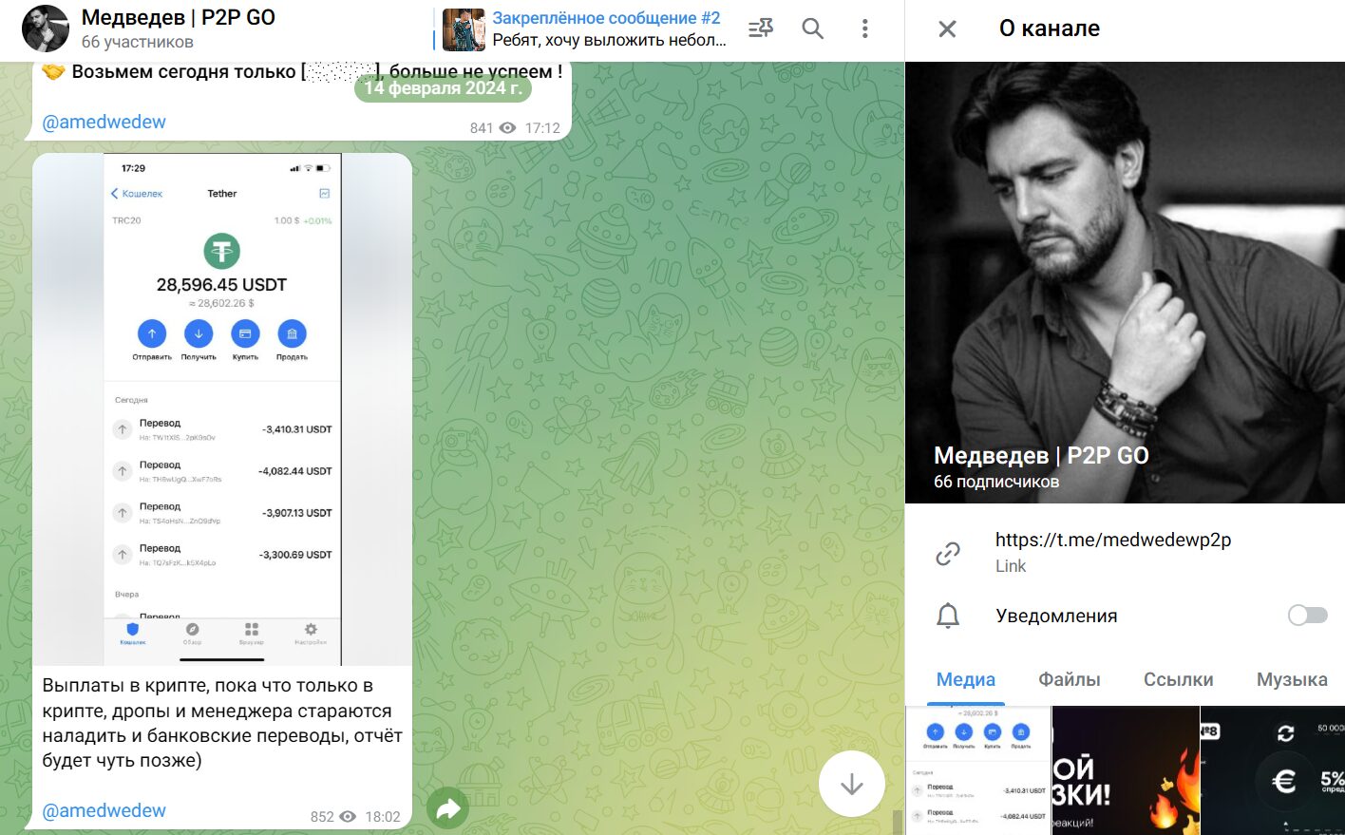Screen dimensions: 1345x835
Task: Click the view count 841 eye icon
Action: [507, 128]
